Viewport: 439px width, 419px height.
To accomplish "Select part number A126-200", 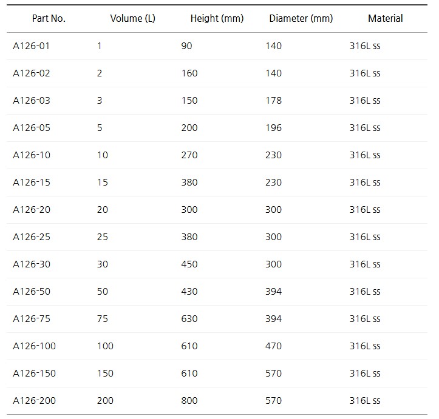I will pyautogui.click(x=34, y=401).
